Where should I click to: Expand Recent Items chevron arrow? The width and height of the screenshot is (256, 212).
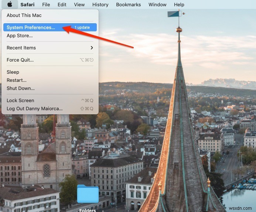point(92,48)
